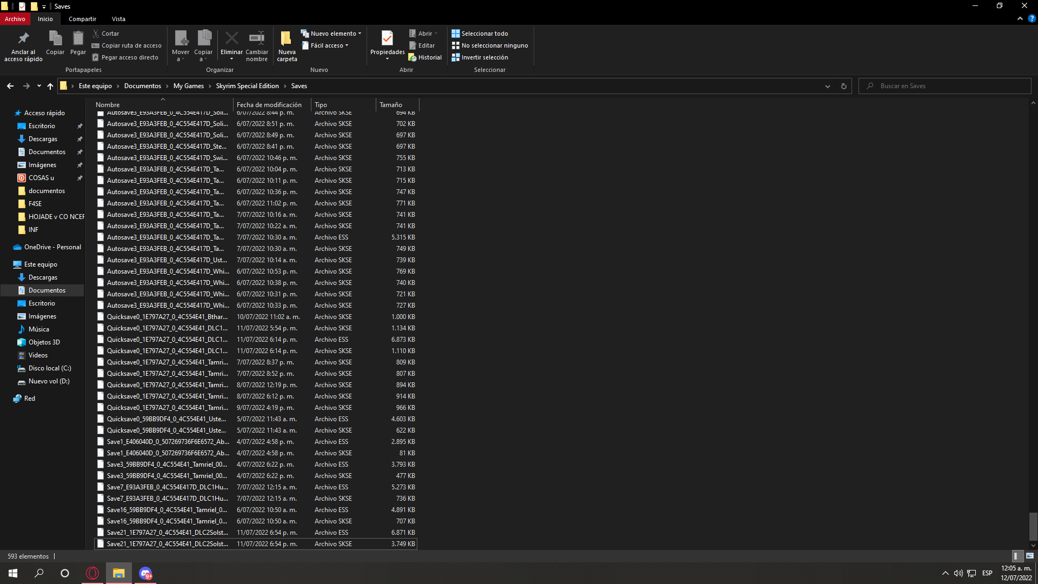Navigate to Skyrim Special Edition breadcrumb
This screenshot has height=584, width=1038.
248,86
